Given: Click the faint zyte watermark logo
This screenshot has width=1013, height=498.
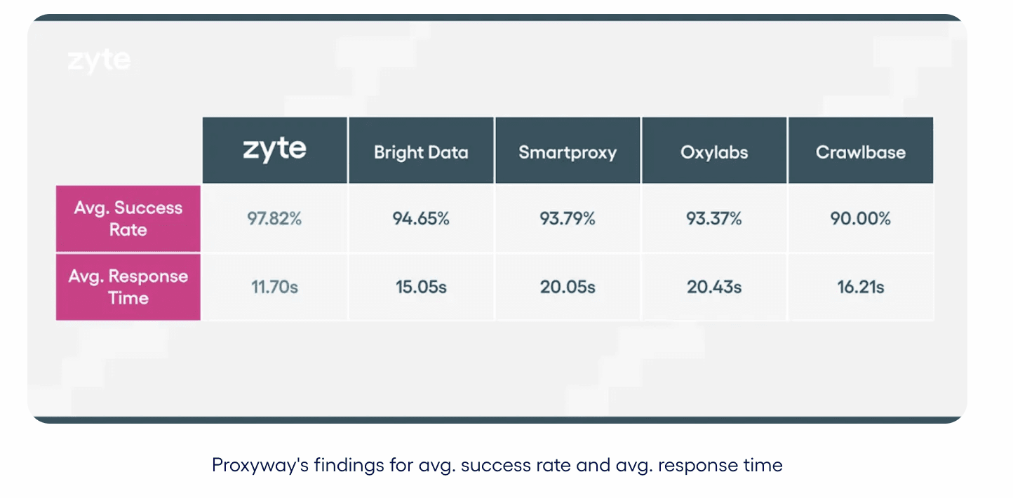Looking at the screenshot, I should pos(99,61).
